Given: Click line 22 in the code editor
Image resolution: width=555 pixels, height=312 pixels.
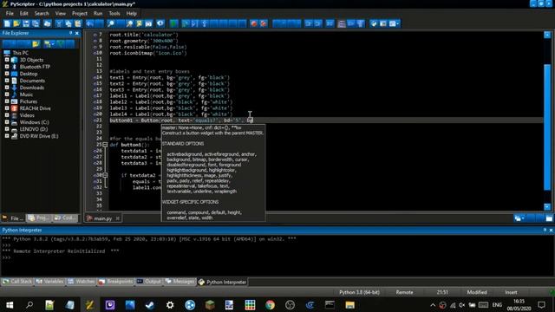Looking at the screenshot, I should (x=326, y=127).
